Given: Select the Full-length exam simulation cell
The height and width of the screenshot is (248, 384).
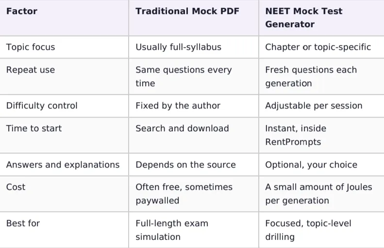Looking at the screenshot, I should (x=172, y=230).
